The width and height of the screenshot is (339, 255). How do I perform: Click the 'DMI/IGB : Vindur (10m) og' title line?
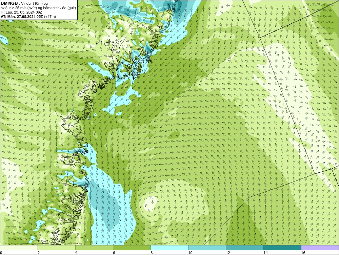pos(24,3)
